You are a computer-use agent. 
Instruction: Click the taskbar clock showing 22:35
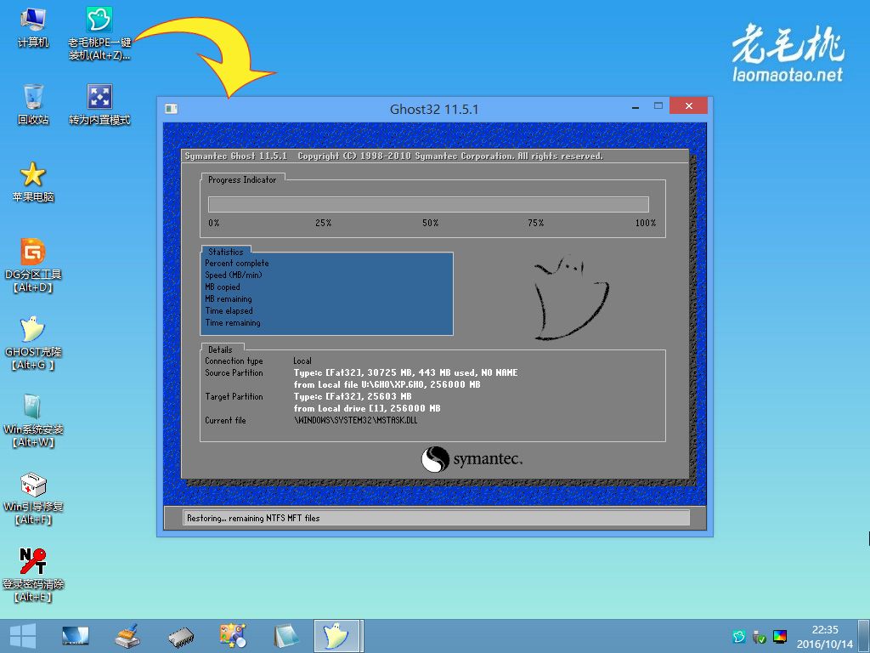824,636
